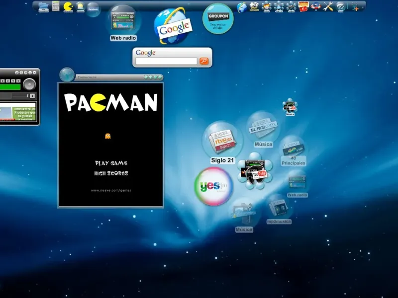Open the wrench and screwdriver tools icon
This screenshot has height=298, width=398.
click(328, 6)
